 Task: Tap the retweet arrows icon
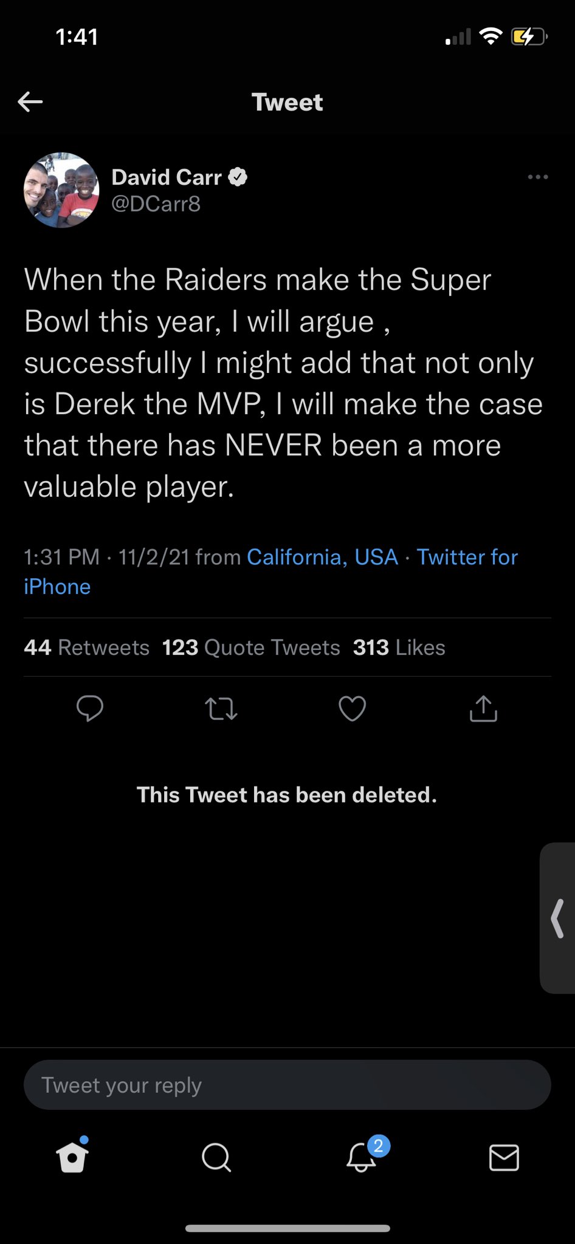point(221,709)
